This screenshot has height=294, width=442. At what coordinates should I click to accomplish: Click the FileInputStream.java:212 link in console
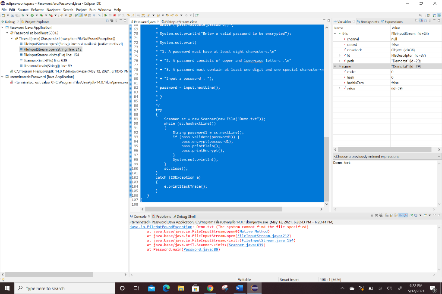pyautogui.click(x=263, y=236)
